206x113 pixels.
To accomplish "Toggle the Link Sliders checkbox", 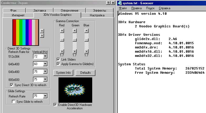I will [x=58, y=59].
